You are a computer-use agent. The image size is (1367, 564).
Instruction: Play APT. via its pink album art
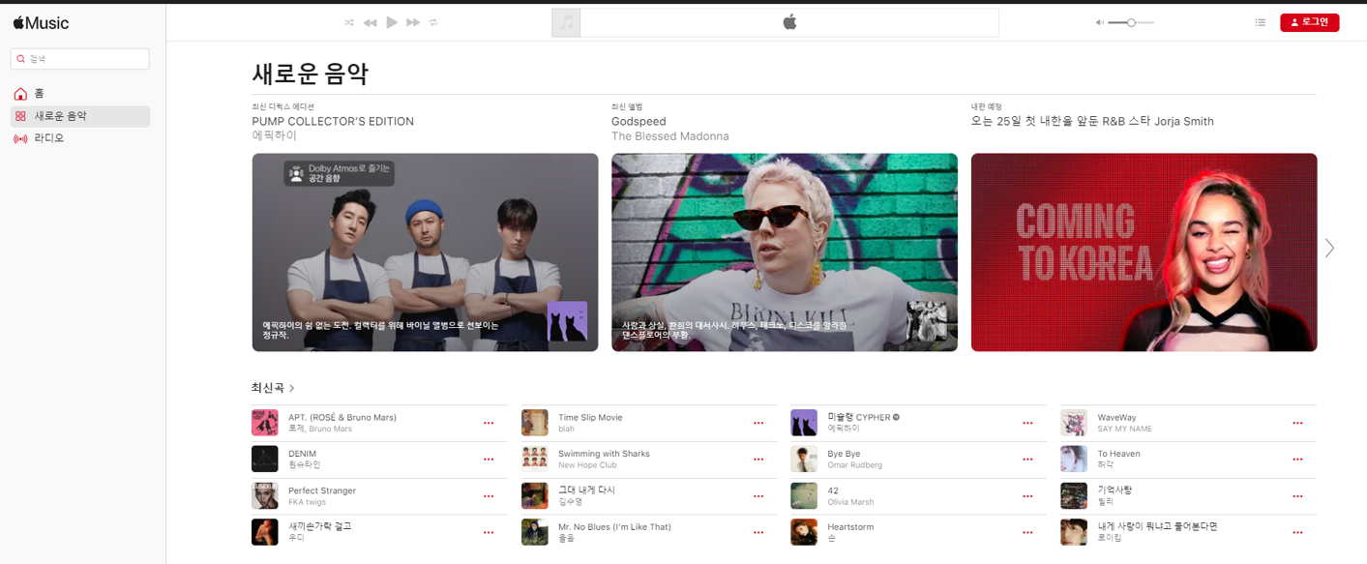click(x=265, y=423)
